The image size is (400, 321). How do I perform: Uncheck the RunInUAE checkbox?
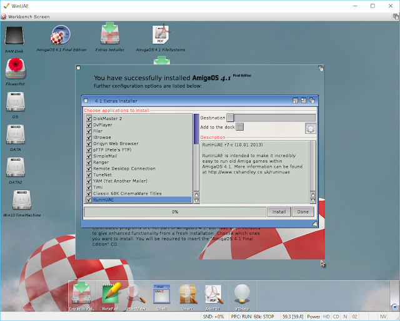coord(89,200)
